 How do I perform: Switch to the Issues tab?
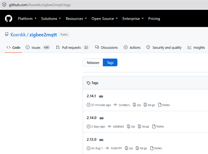pos(38,47)
